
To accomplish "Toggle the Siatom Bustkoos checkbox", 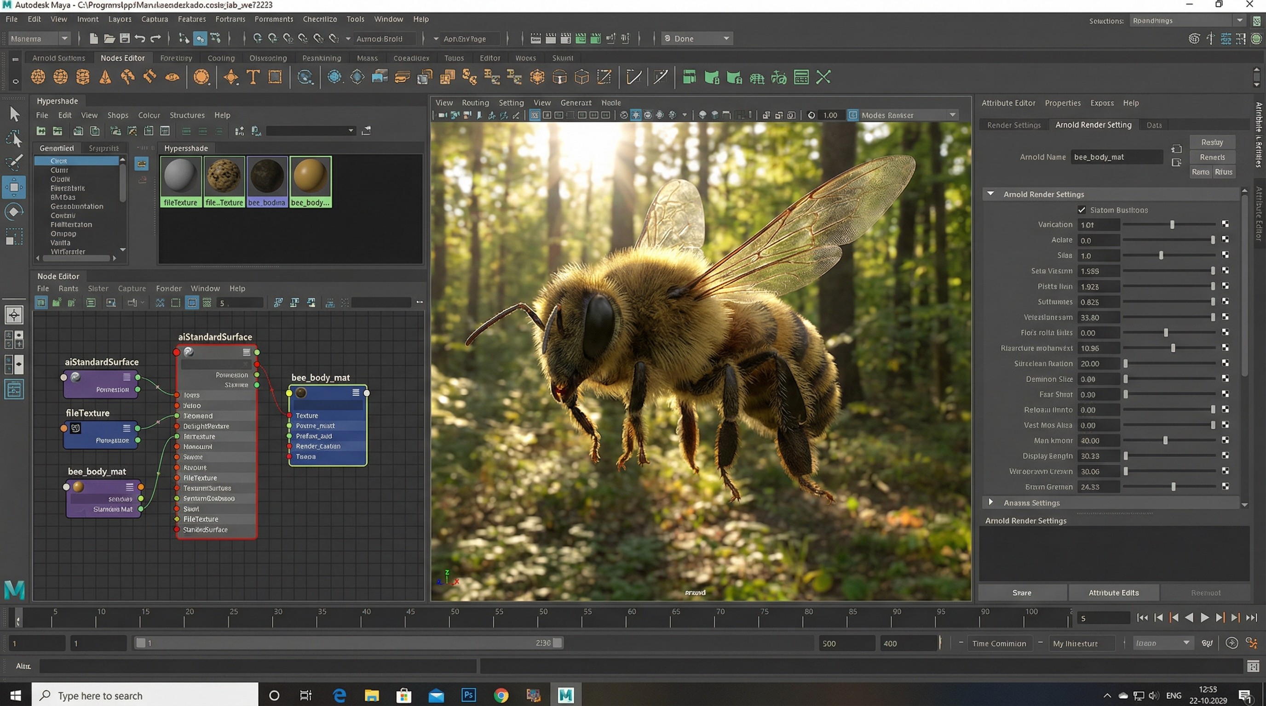I will click(1082, 210).
